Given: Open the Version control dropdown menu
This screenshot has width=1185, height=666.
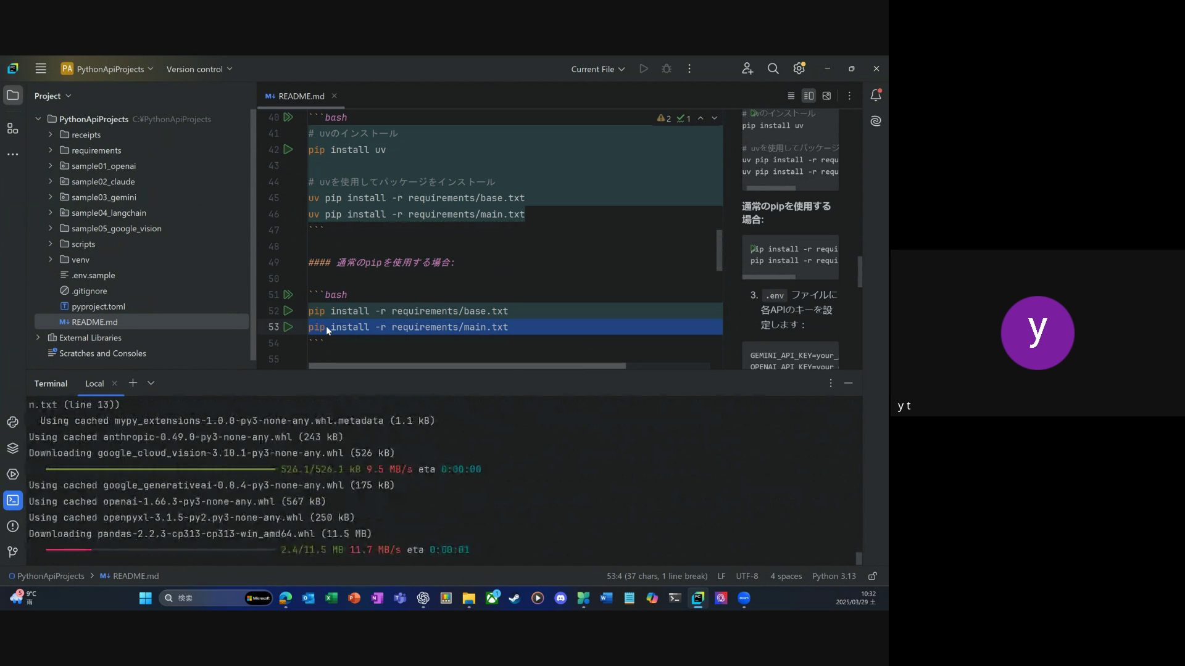Looking at the screenshot, I should [199, 69].
